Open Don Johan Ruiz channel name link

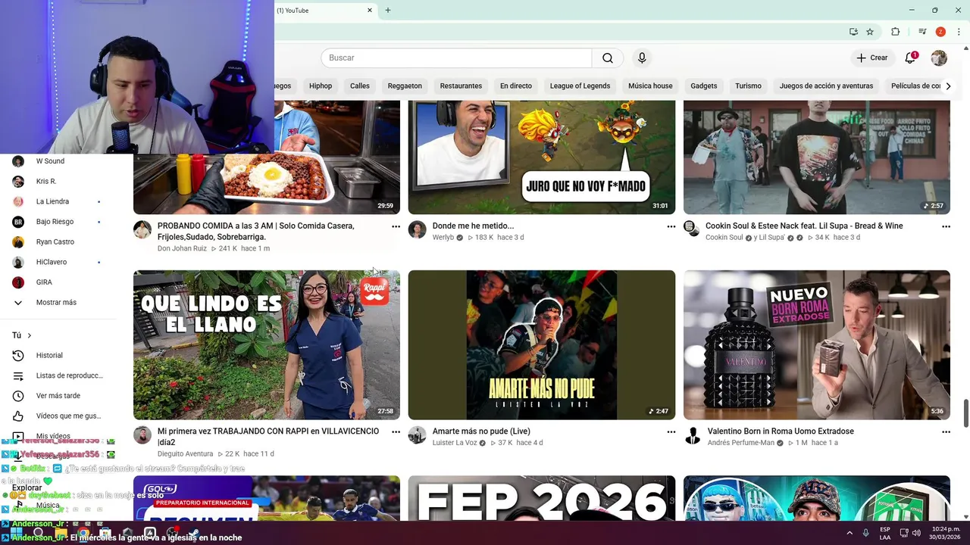tap(182, 248)
